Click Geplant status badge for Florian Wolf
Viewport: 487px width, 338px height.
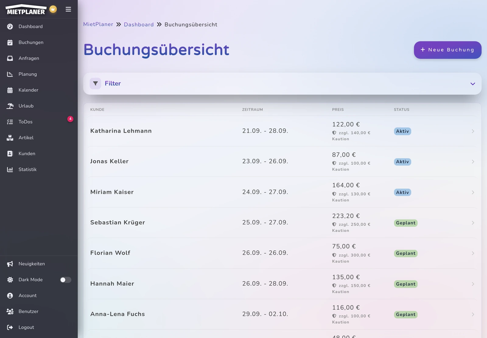pyautogui.click(x=406, y=253)
